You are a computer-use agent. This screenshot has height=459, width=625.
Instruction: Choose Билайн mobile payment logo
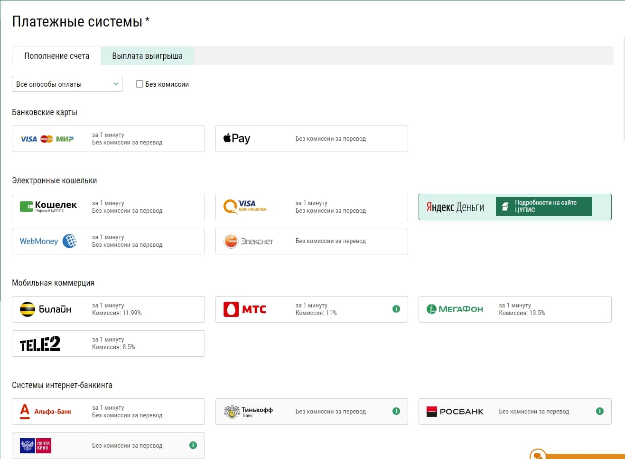pyautogui.click(x=46, y=309)
